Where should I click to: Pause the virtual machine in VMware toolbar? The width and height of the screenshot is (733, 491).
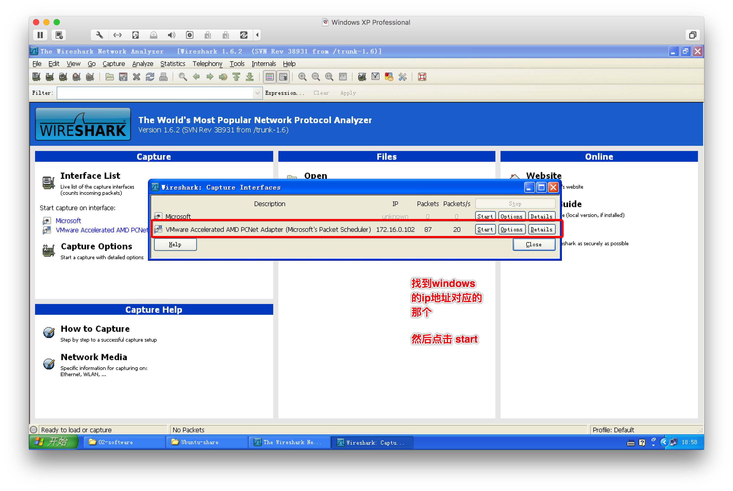click(40, 35)
